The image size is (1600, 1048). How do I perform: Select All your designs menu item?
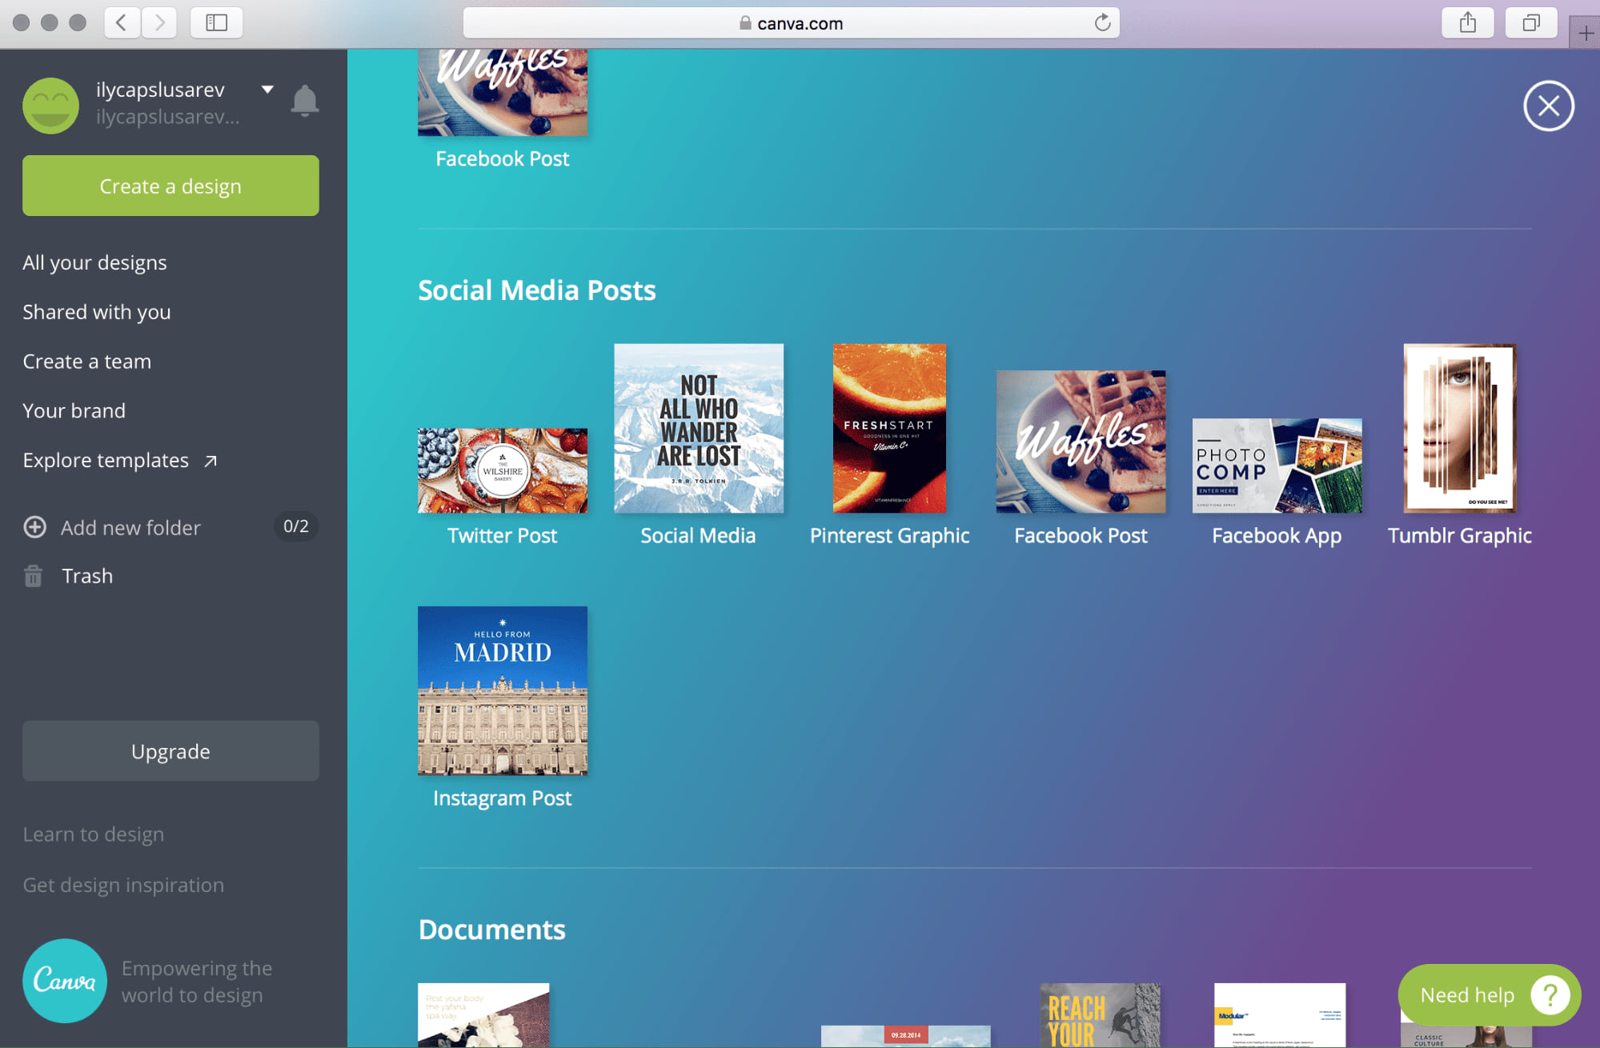pos(94,262)
